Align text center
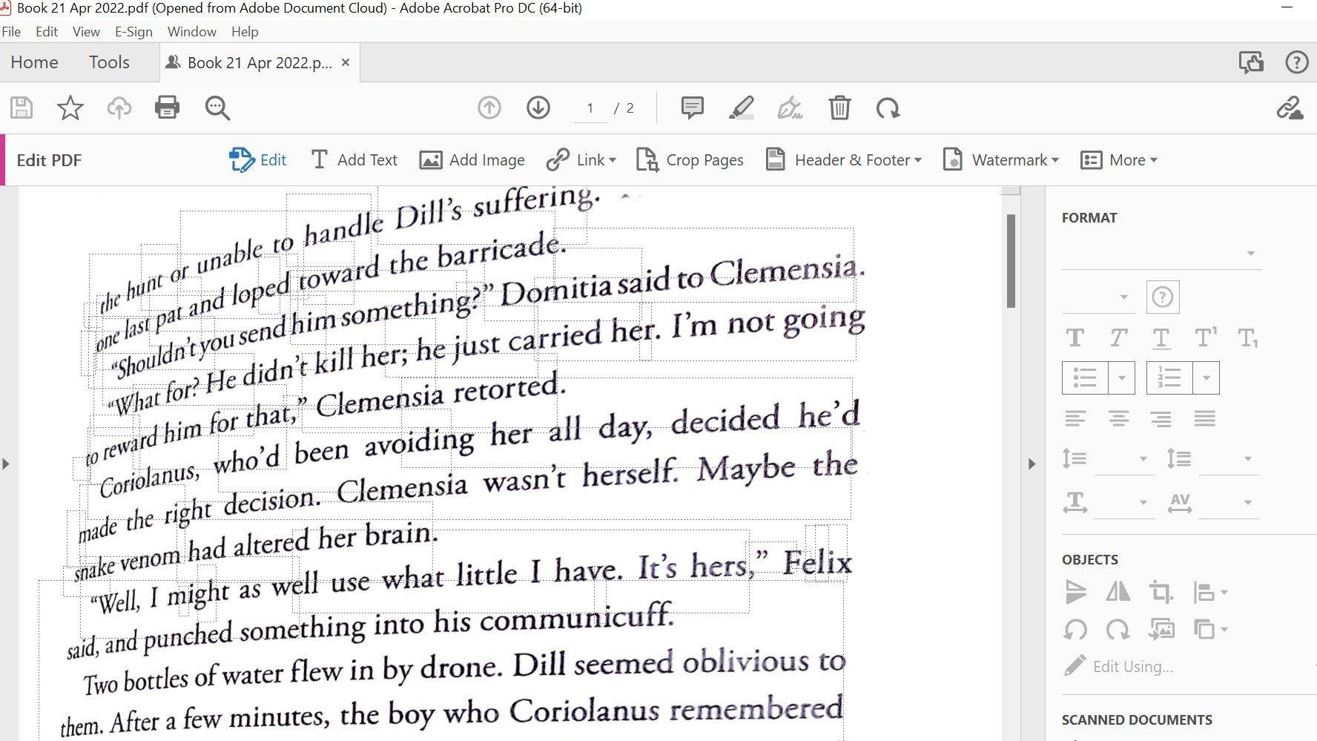The image size is (1317, 741). pos(1119,419)
